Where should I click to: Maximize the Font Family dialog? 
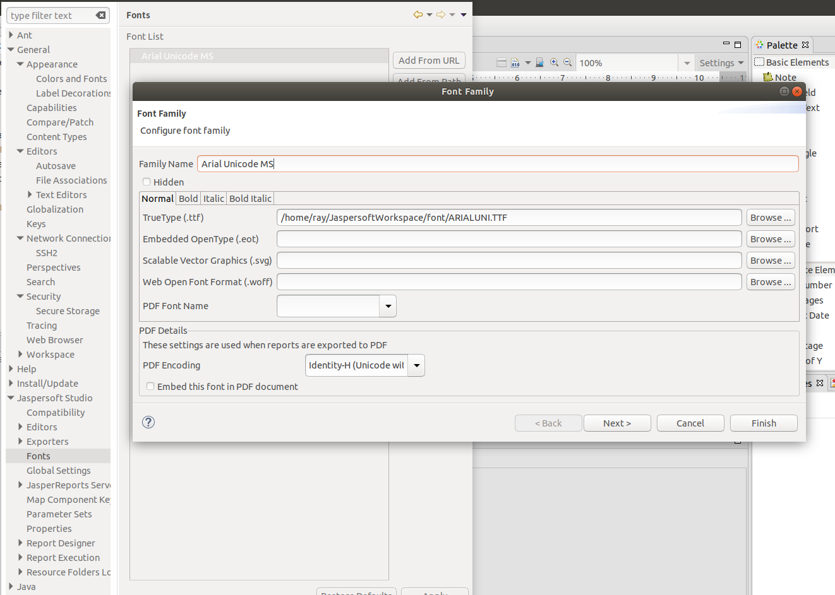coord(784,91)
